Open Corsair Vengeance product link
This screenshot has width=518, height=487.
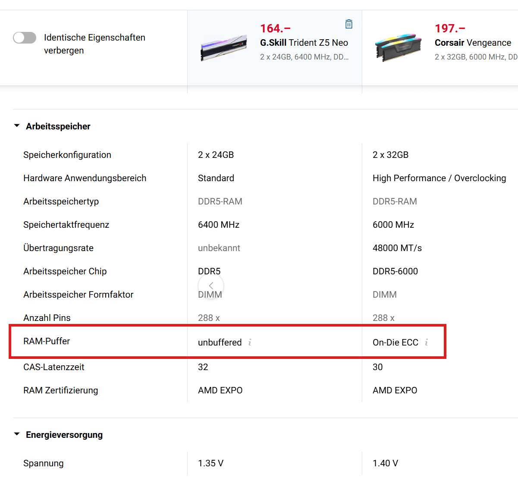473,43
